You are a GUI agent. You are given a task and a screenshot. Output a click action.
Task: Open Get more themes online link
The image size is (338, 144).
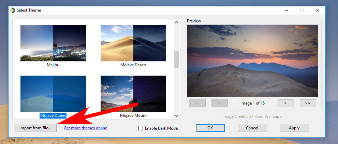(85, 128)
